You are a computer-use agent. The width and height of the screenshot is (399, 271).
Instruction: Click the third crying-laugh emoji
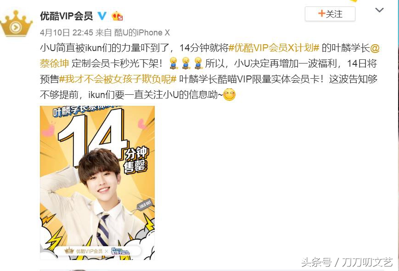click(x=198, y=63)
